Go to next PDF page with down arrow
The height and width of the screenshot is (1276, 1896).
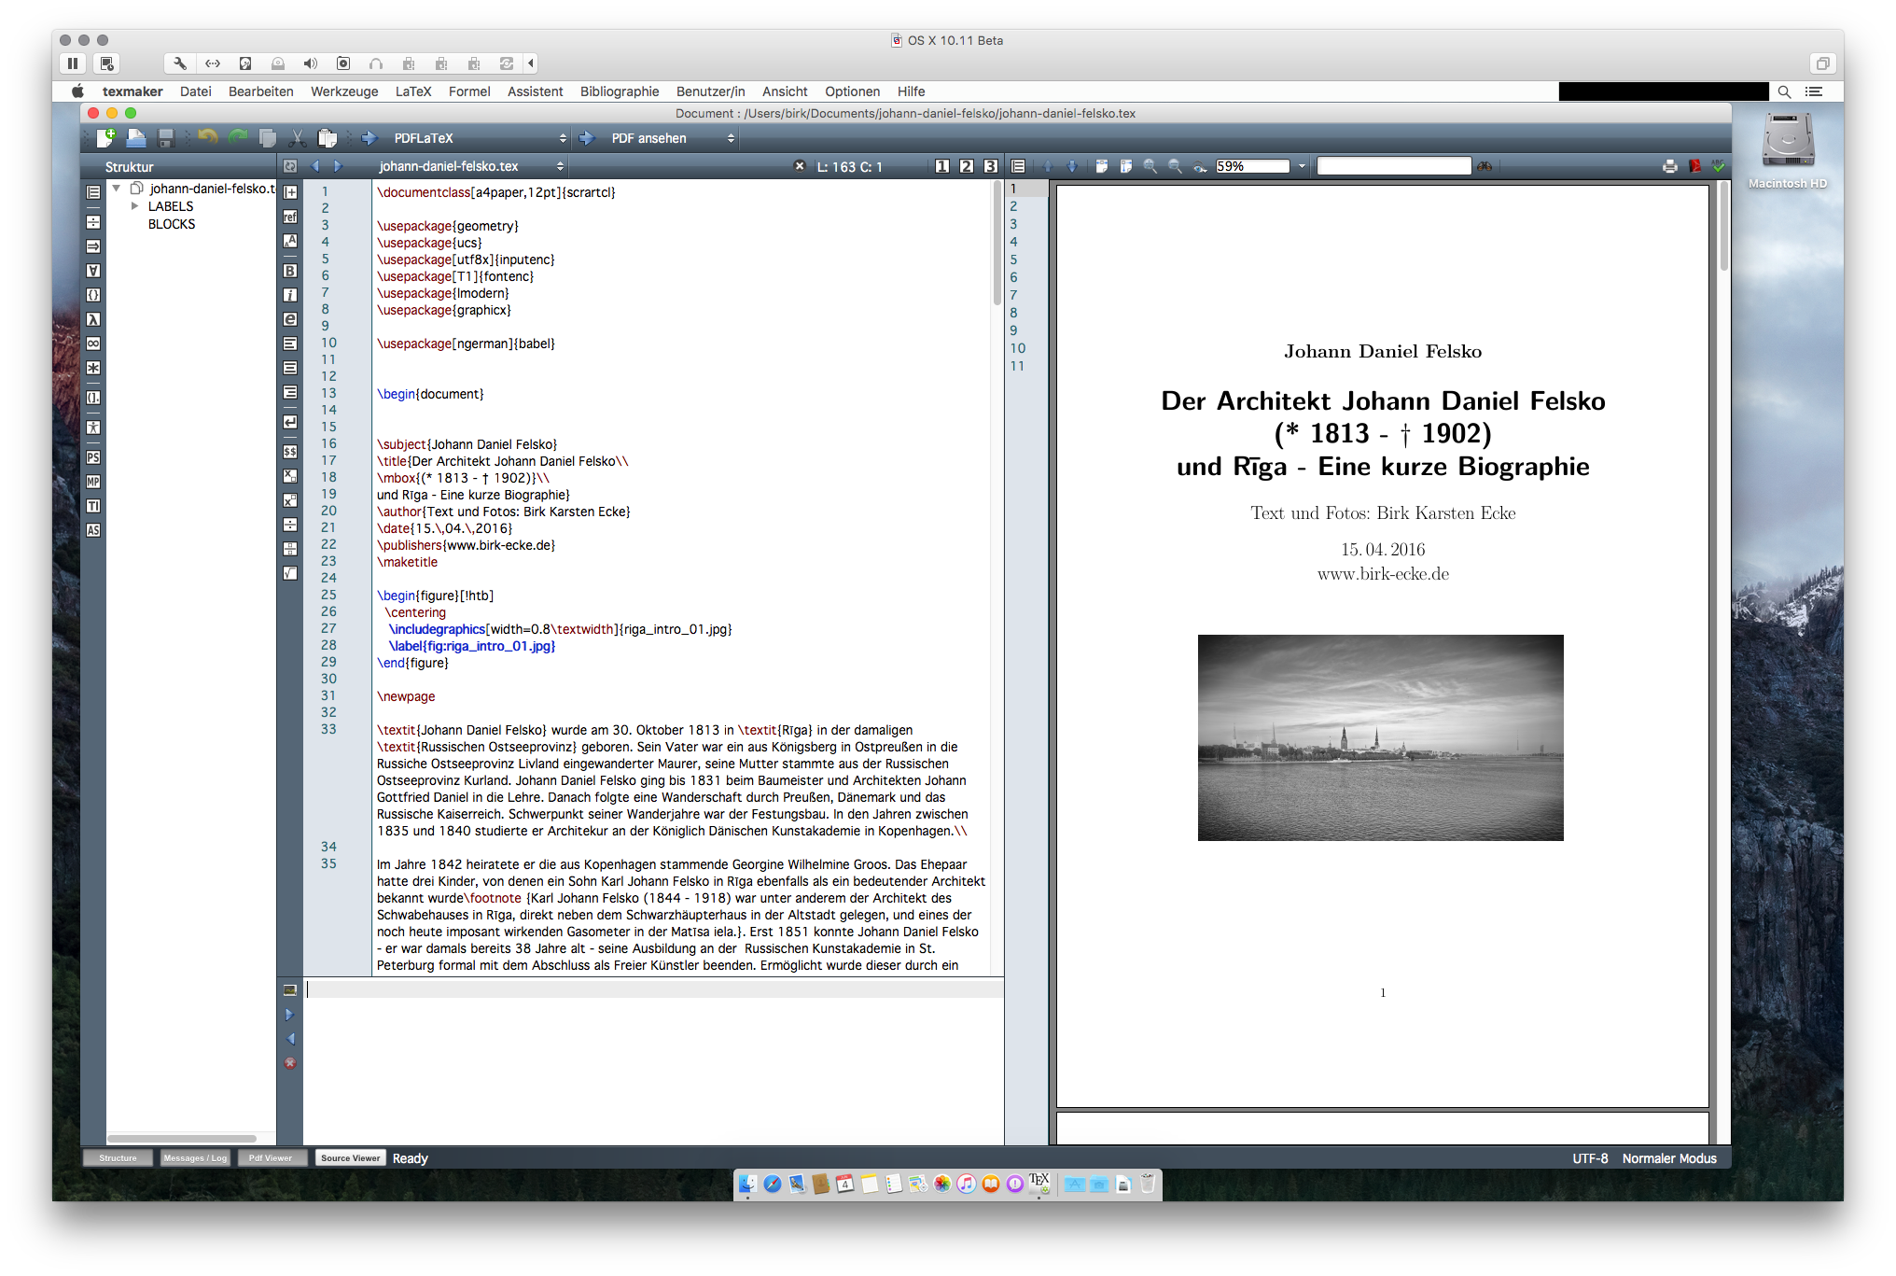[x=1072, y=166]
